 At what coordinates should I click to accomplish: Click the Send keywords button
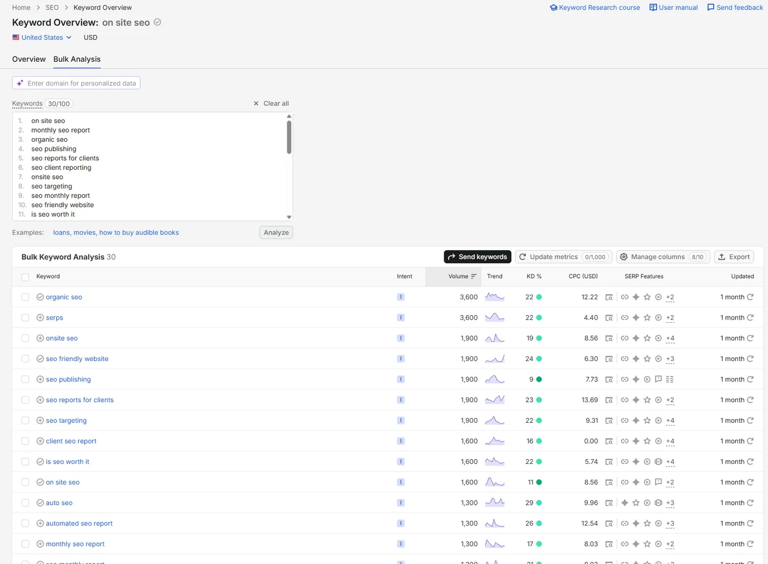click(x=477, y=257)
